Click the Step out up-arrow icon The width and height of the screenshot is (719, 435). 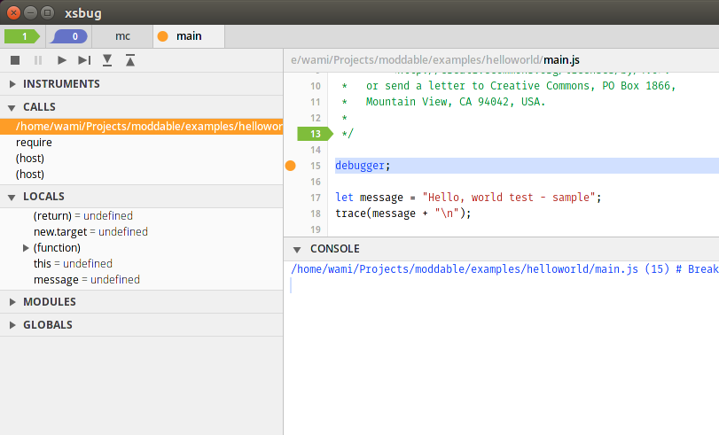[x=130, y=60]
